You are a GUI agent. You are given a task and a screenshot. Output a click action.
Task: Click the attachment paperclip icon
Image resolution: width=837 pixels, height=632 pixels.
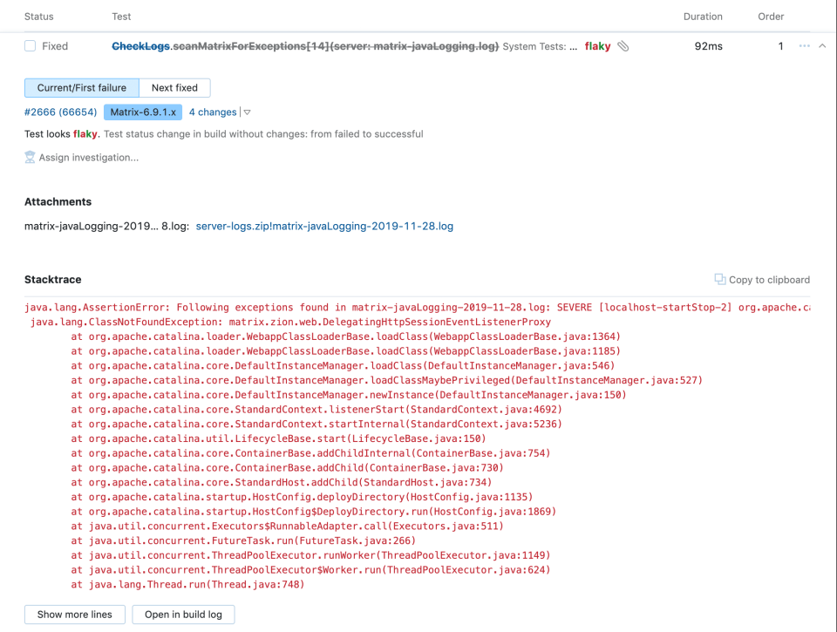(x=623, y=46)
